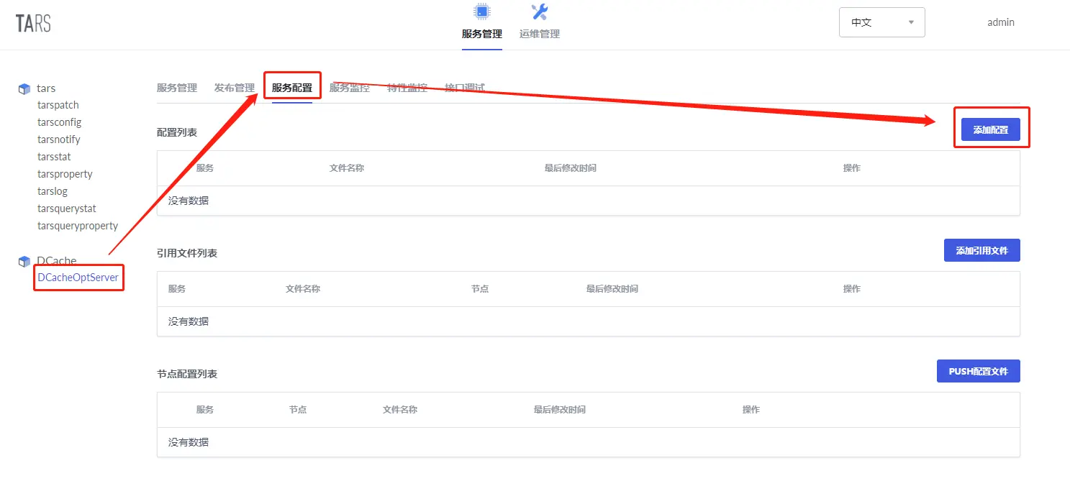Viewport: 1070px width, 481px height.
Task: Open the admin user menu
Action: [1000, 22]
